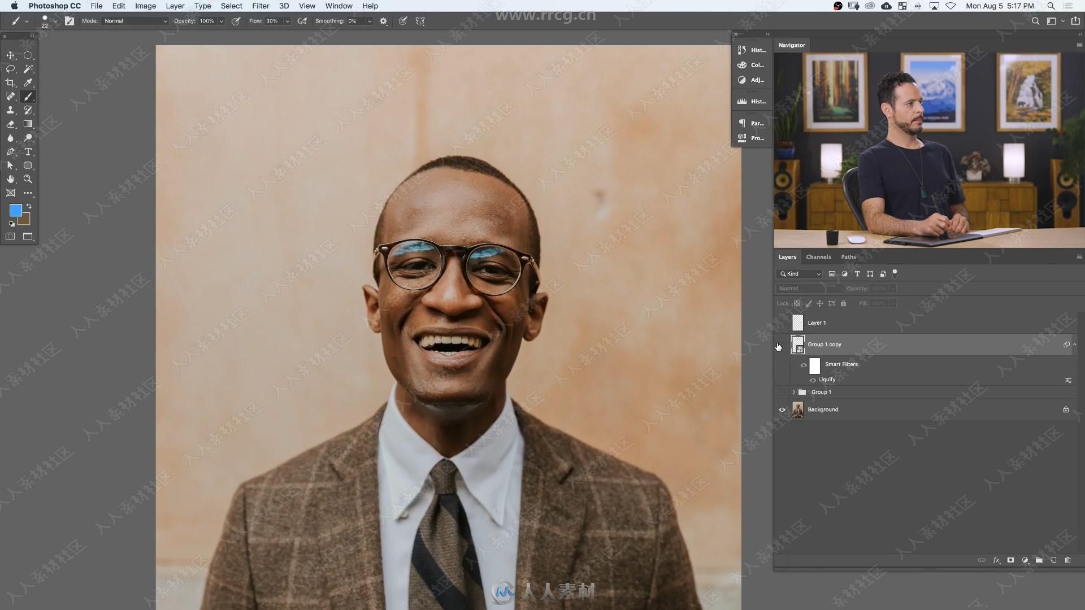Select the Blur tool
This screenshot has width=1085, height=610.
10,138
